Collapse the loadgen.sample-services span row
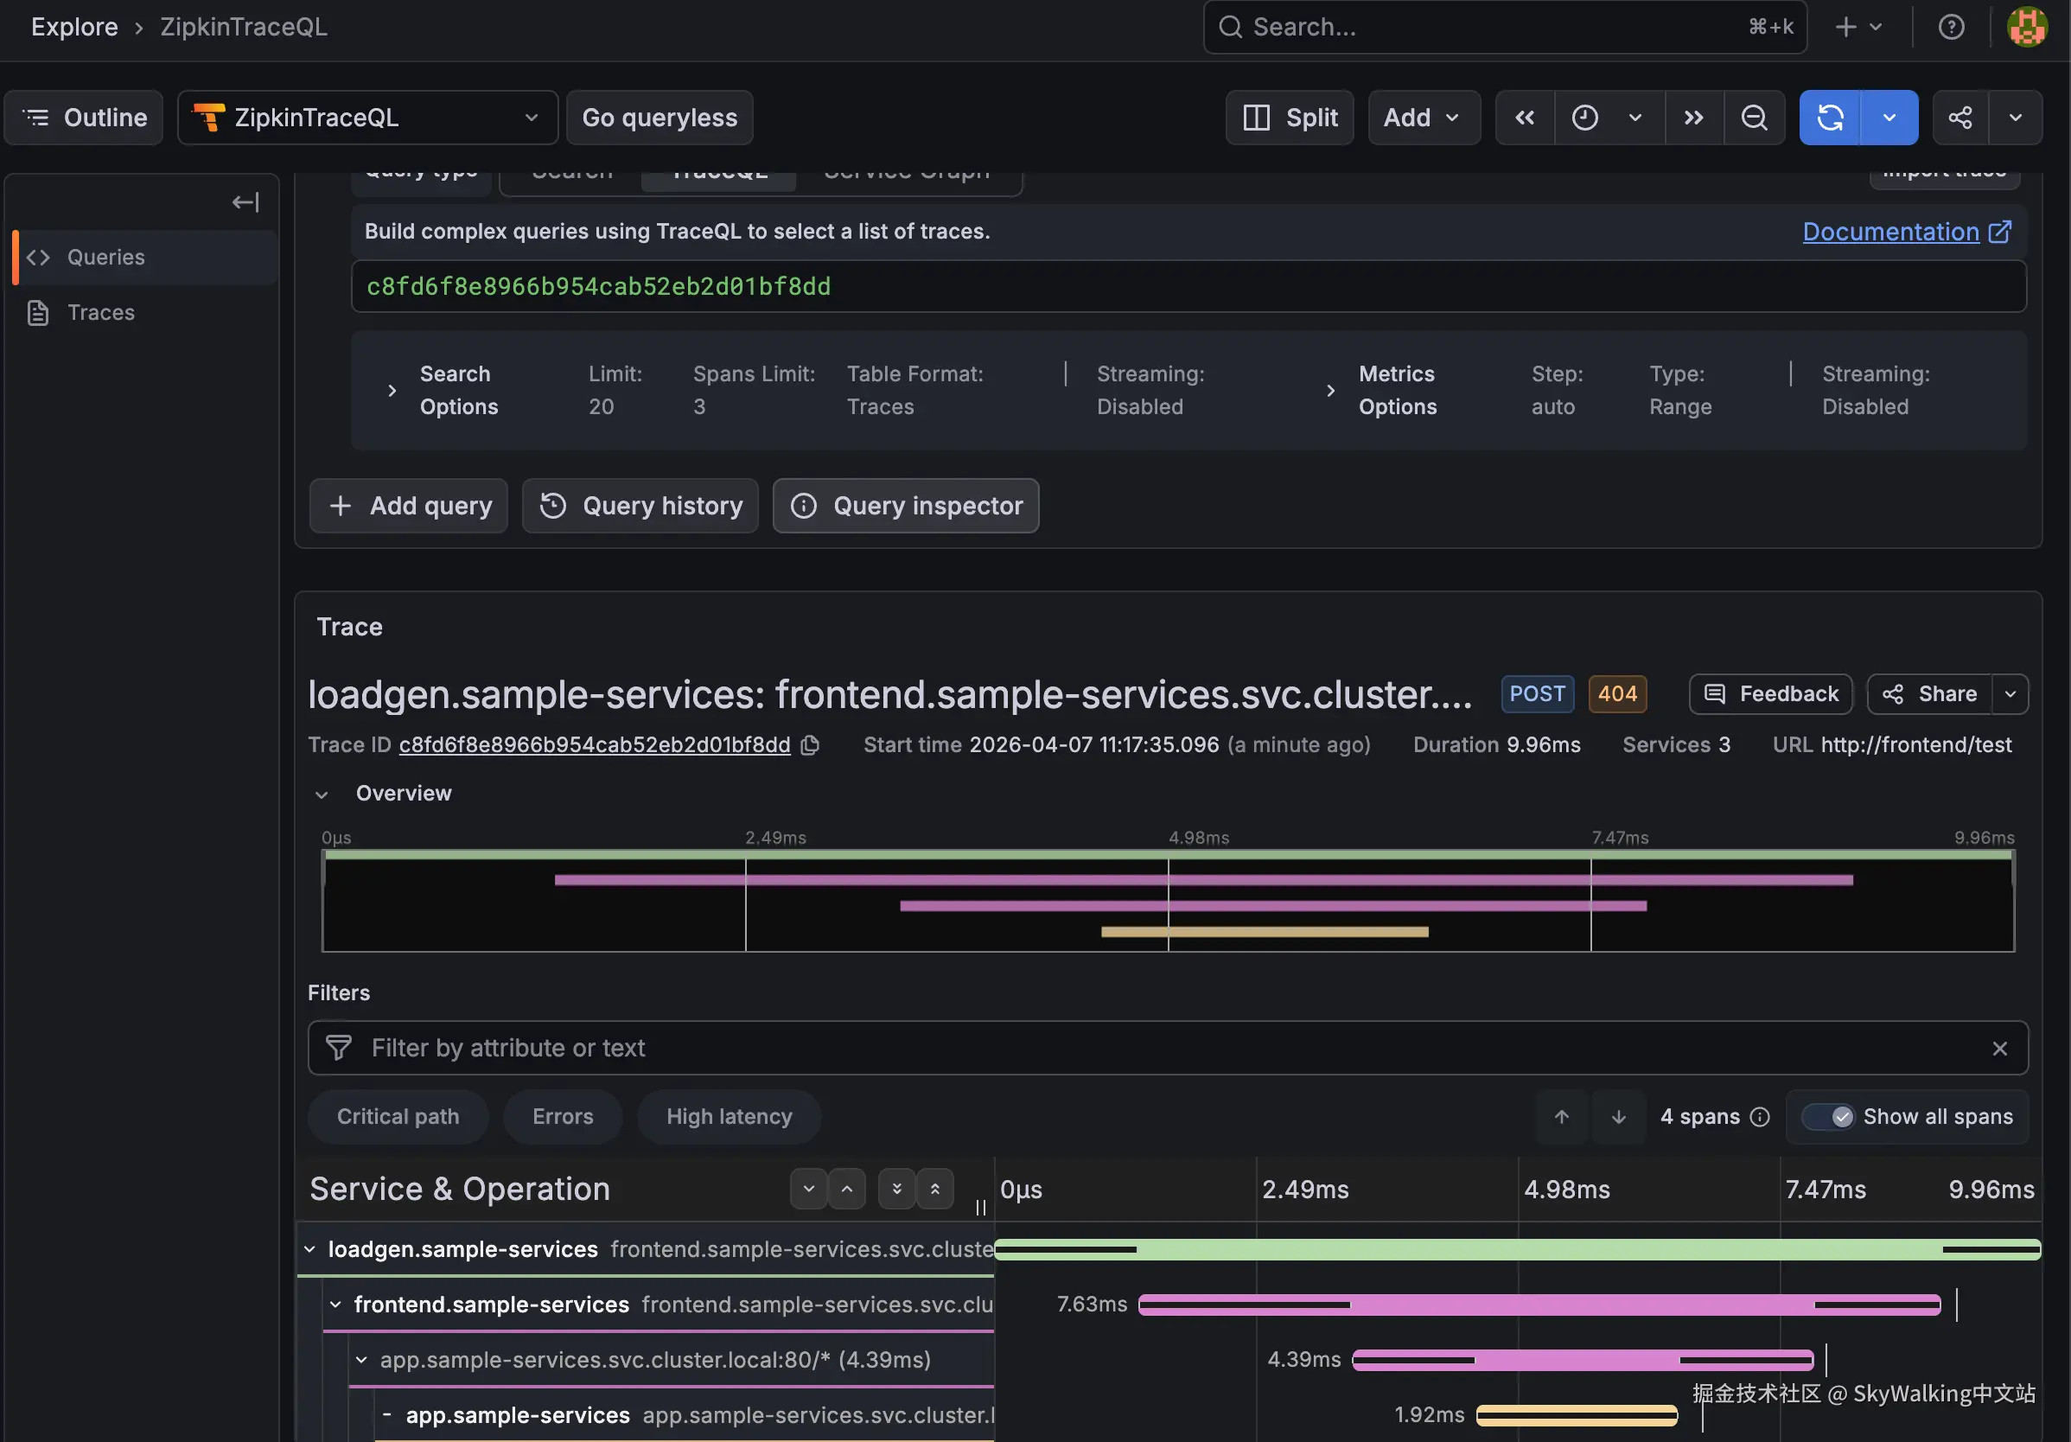 click(309, 1250)
